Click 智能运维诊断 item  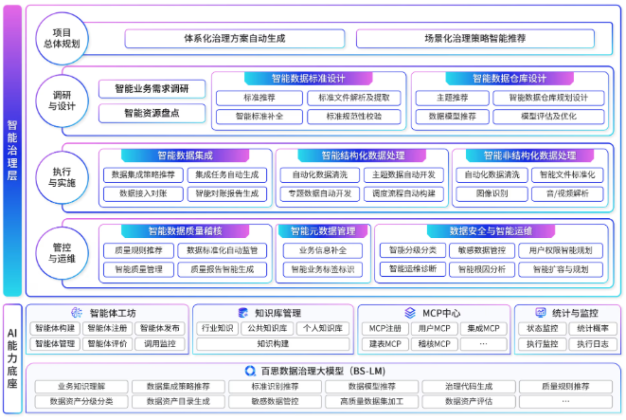tap(413, 269)
